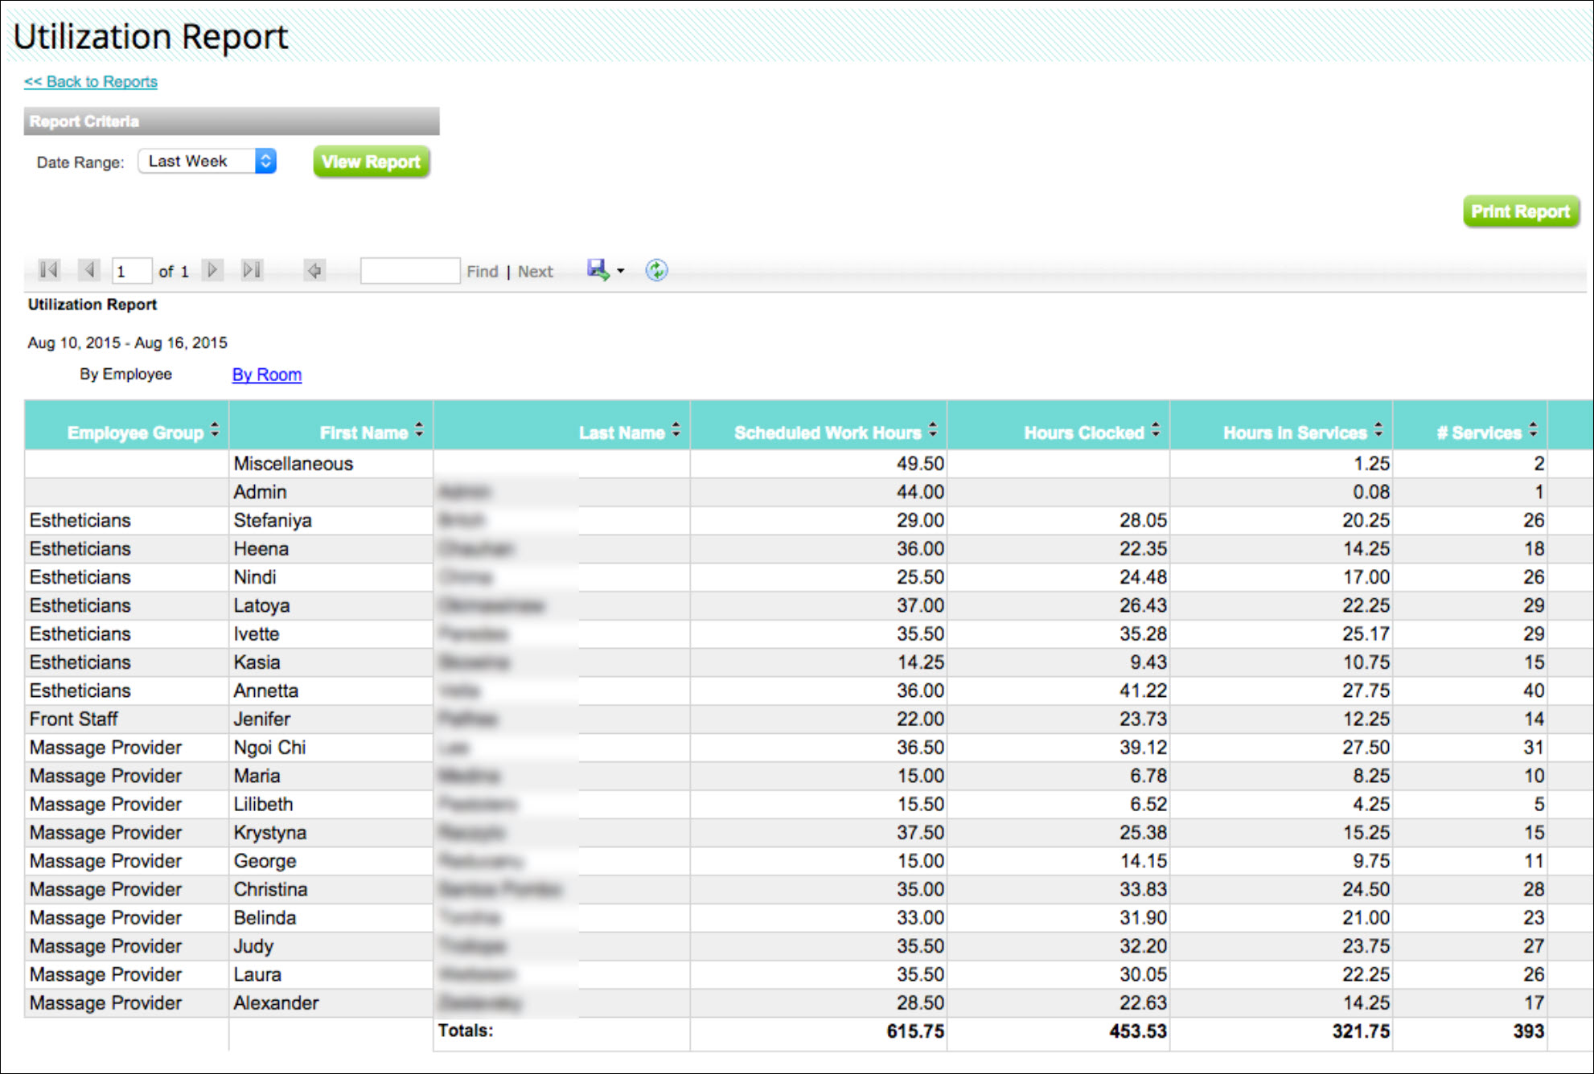Switch to the By Room view

(266, 375)
